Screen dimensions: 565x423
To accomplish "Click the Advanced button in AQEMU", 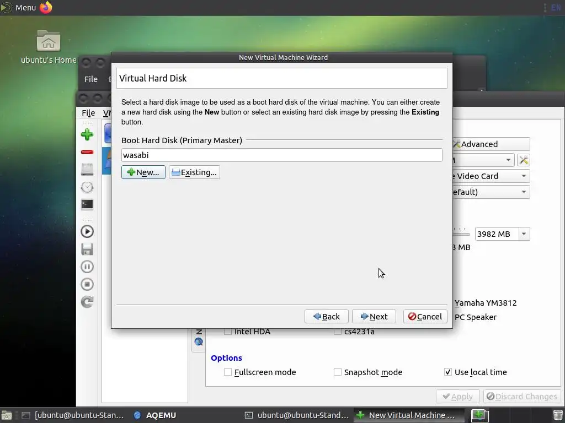I will coord(491,144).
